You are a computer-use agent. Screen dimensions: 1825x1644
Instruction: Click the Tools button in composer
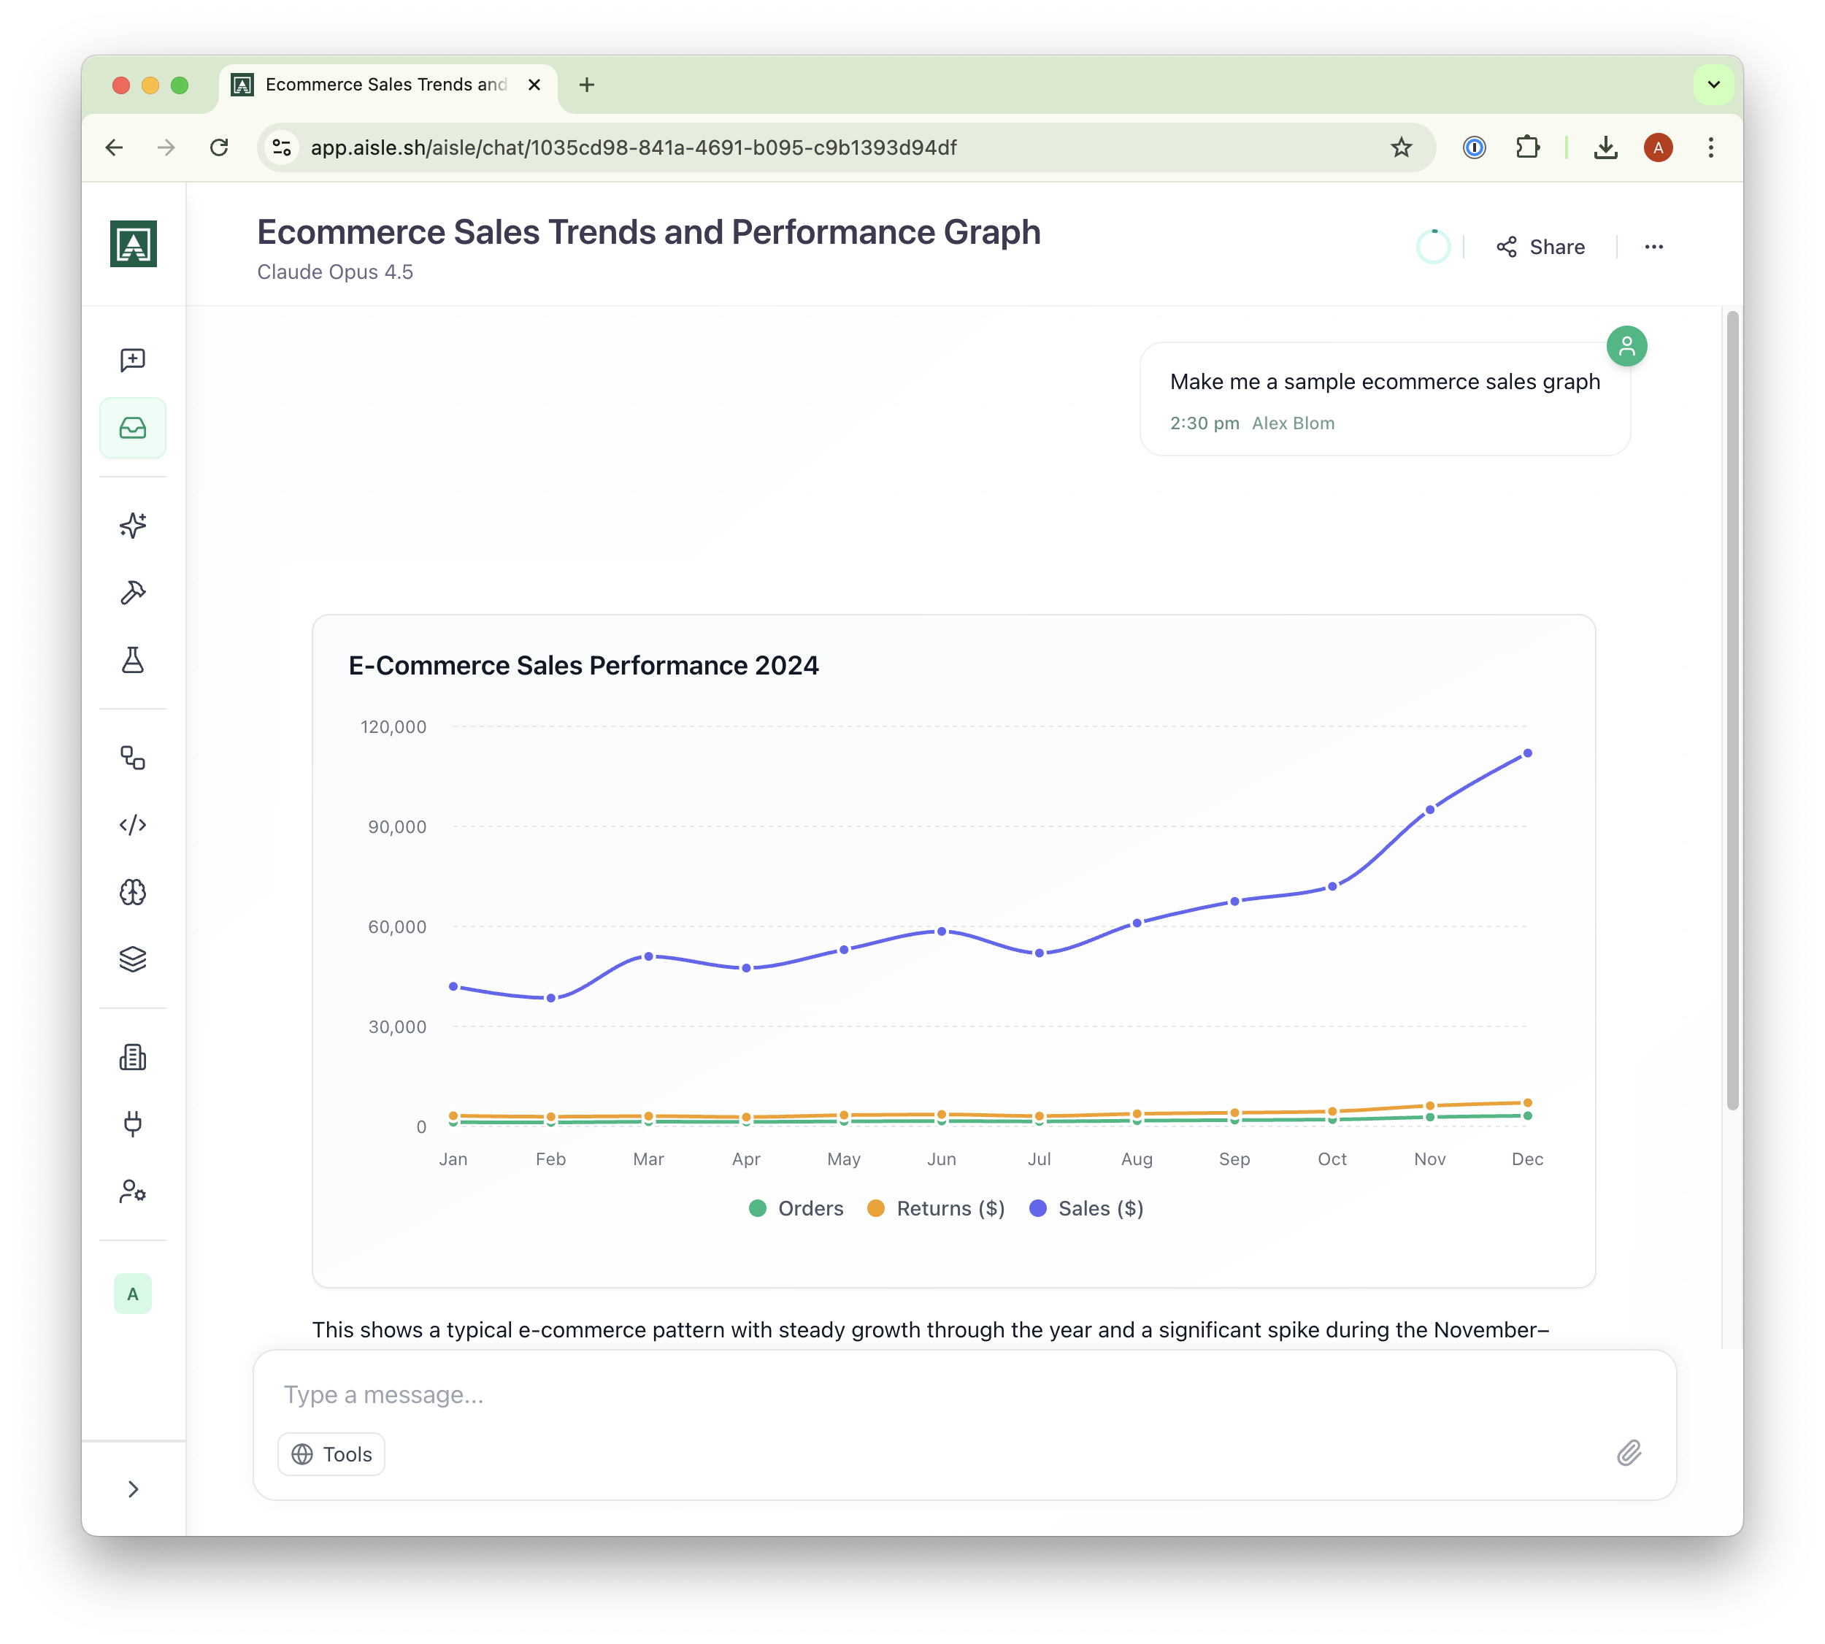tap(331, 1454)
